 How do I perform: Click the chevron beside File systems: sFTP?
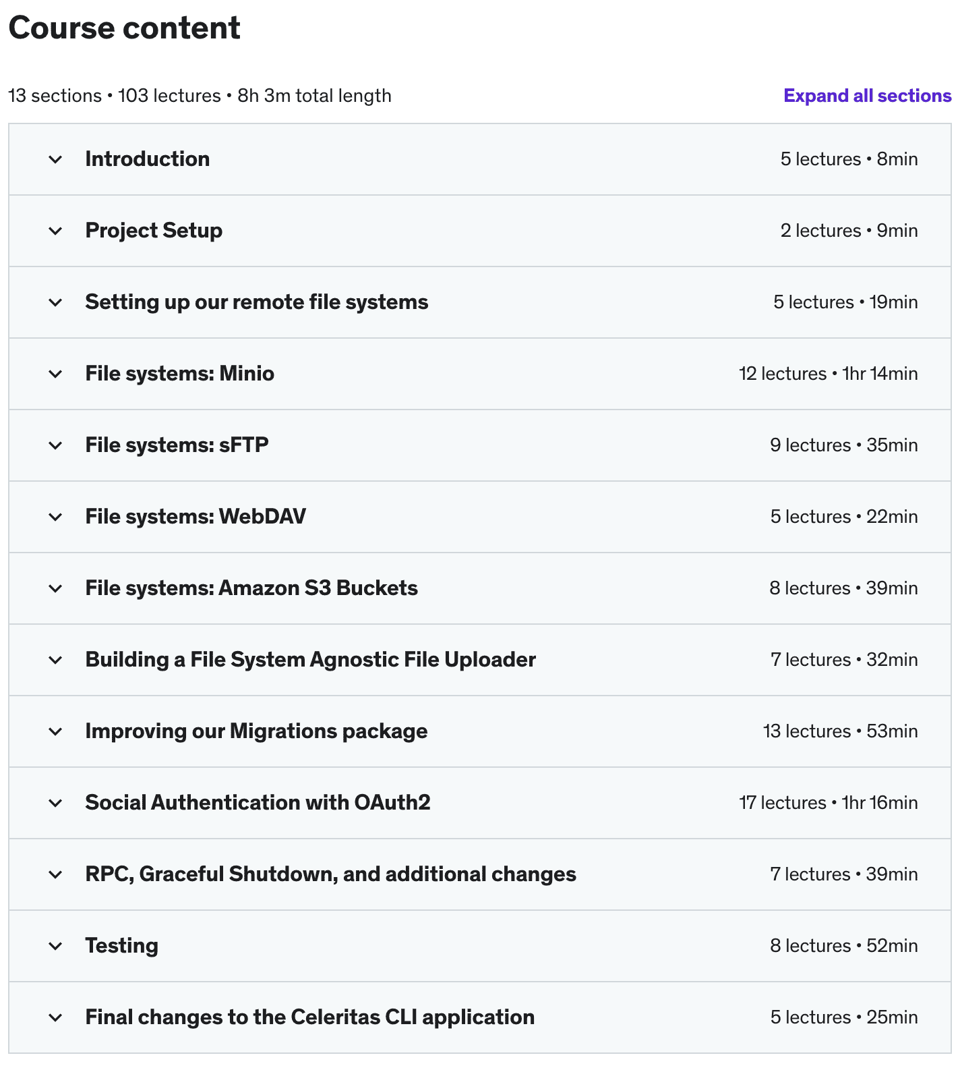tap(56, 445)
